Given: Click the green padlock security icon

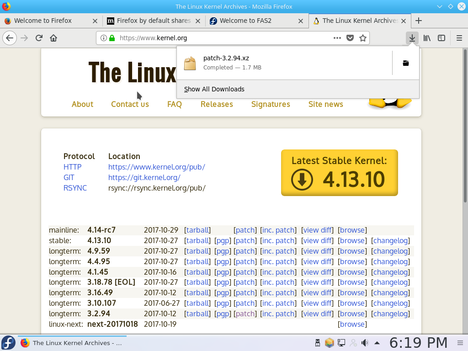Looking at the screenshot, I should tap(112, 38).
